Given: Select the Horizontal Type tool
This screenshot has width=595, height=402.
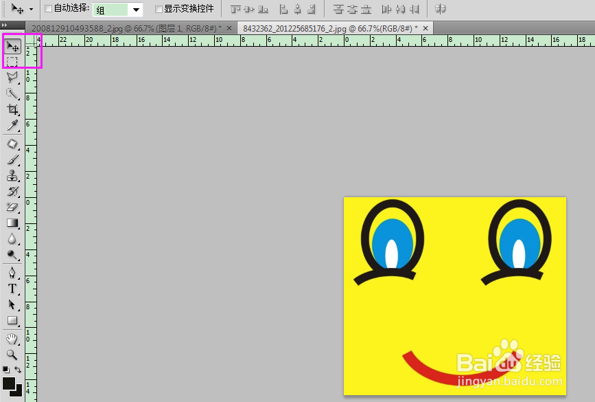Looking at the screenshot, I should pos(12,289).
